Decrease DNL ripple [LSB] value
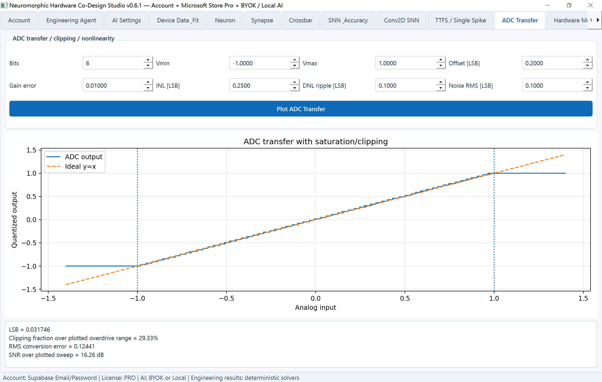The image size is (602, 382). [x=441, y=88]
